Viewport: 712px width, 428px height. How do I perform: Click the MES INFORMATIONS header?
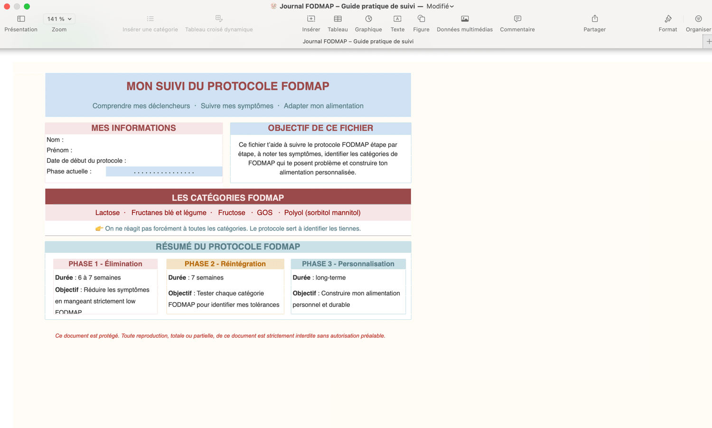tap(134, 128)
